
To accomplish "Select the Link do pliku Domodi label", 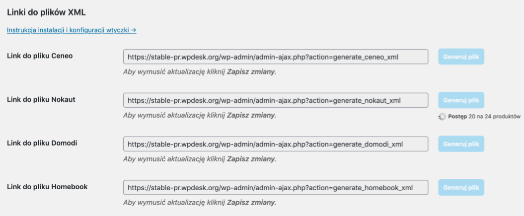I will pyautogui.click(x=42, y=143).
